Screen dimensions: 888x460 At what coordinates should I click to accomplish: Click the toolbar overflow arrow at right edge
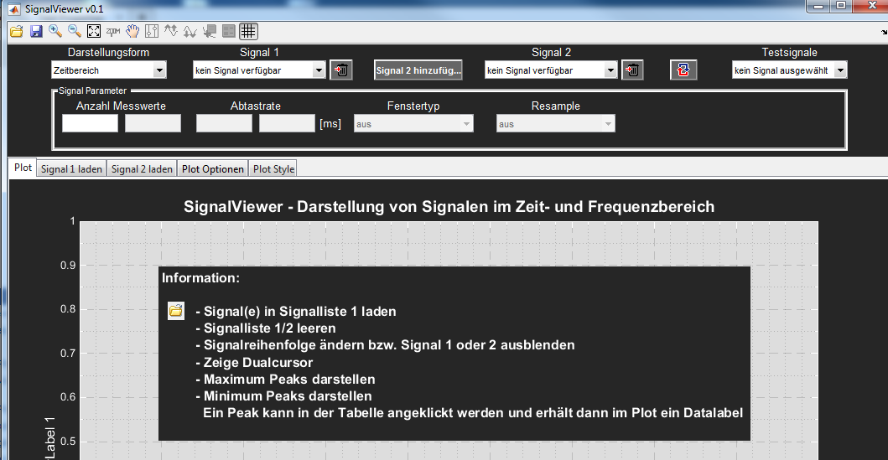click(x=885, y=32)
